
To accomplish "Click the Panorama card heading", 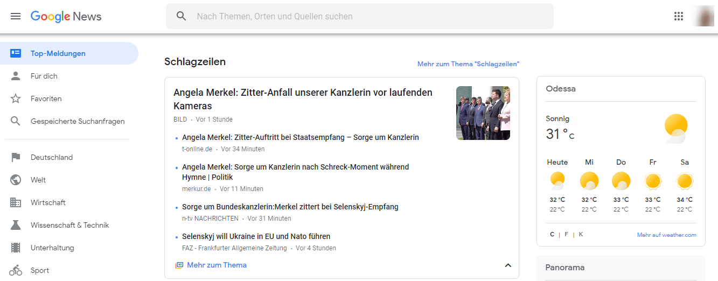I will pyautogui.click(x=565, y=268).
